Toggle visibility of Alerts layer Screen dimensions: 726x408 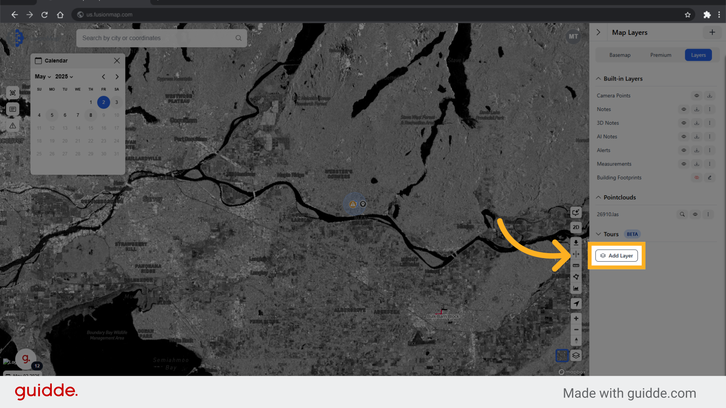click(x=684, y=150)
